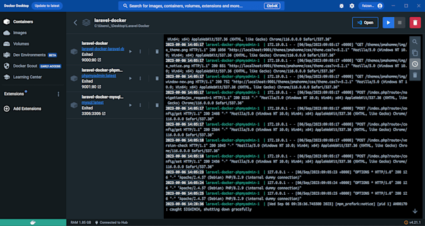
Task: Click the update notification icon in status bar
Action: [x=406, y=222]
